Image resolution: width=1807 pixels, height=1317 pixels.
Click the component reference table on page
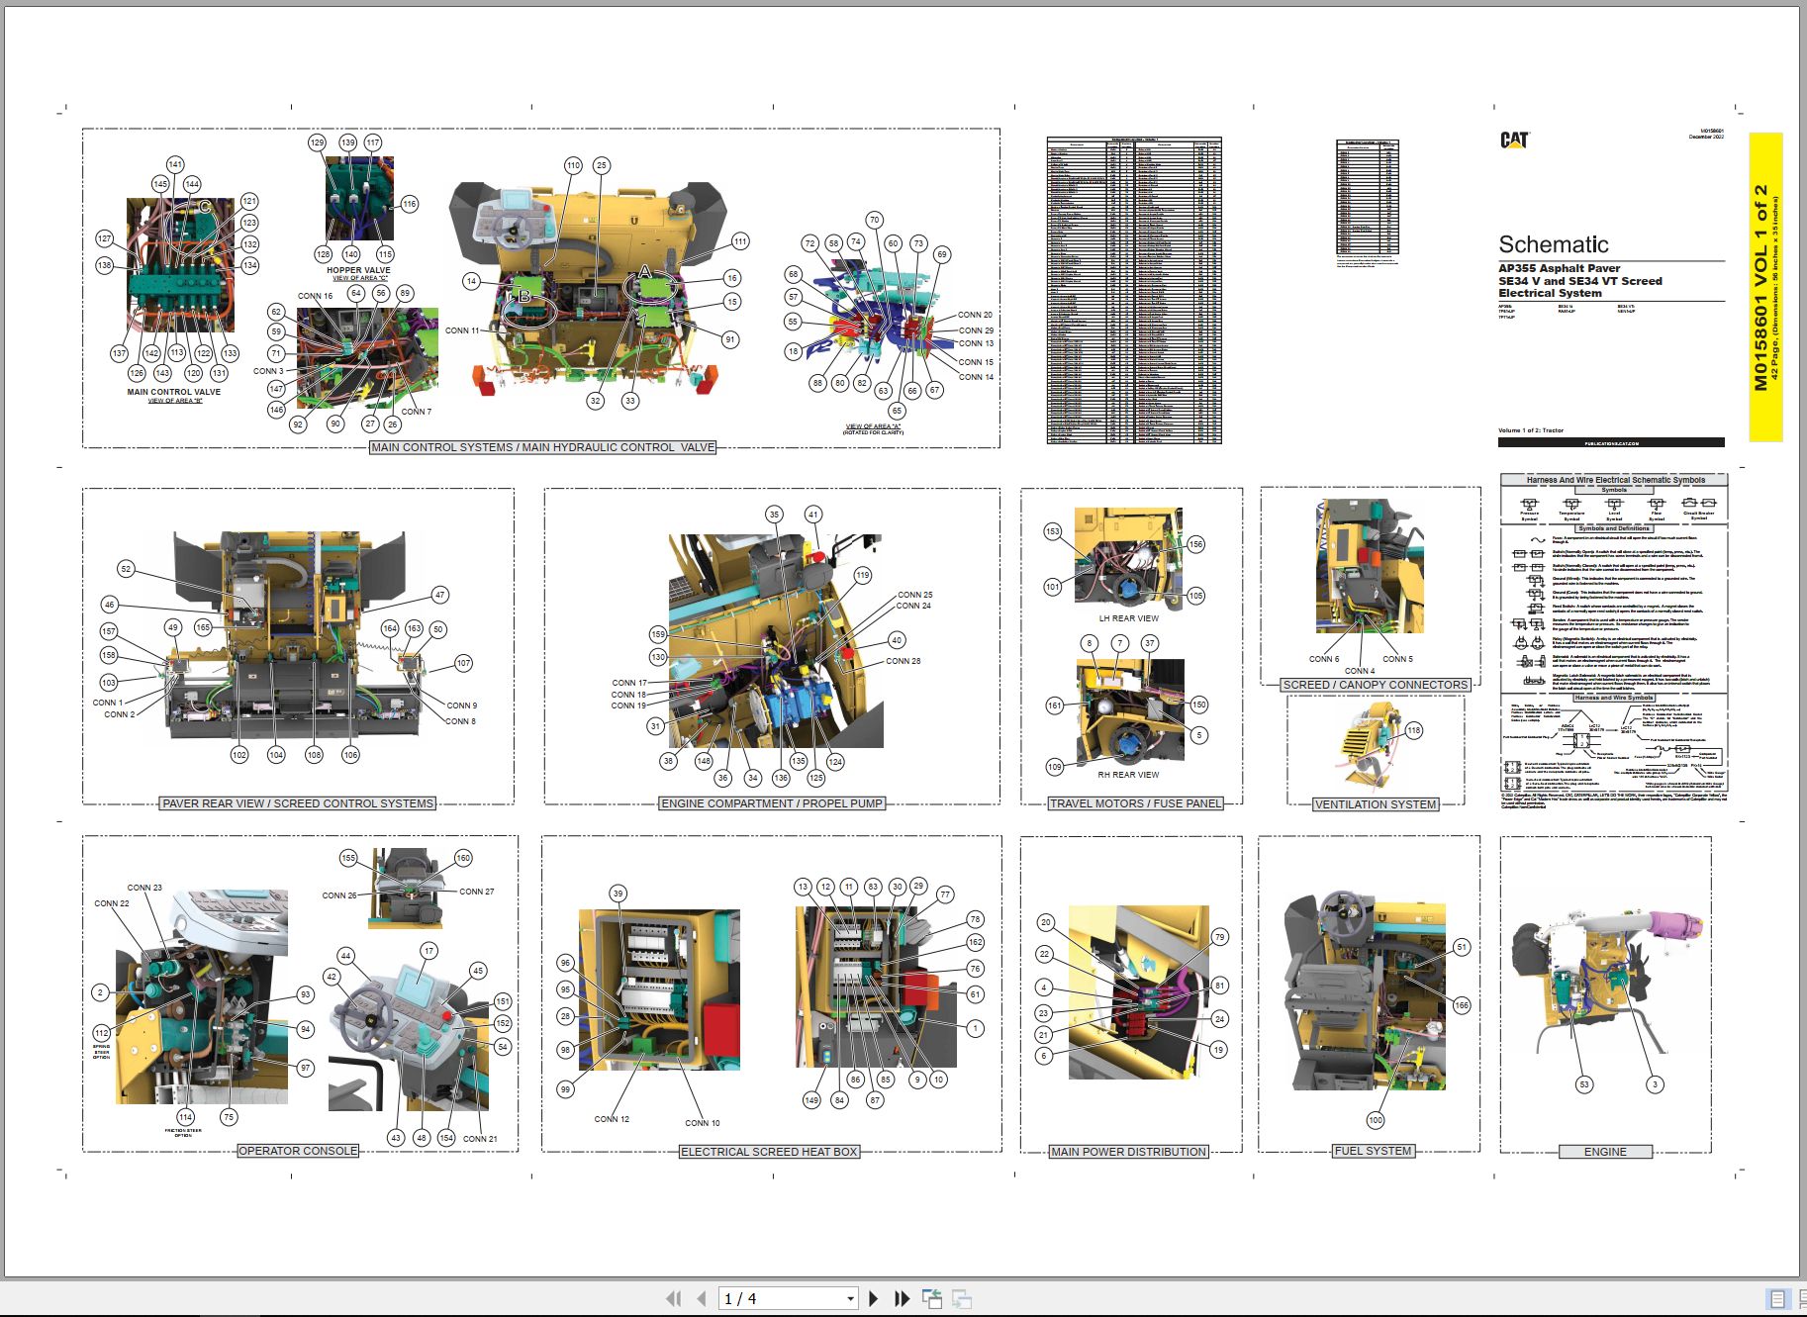pyautogui.click(x=1134, y=290)
